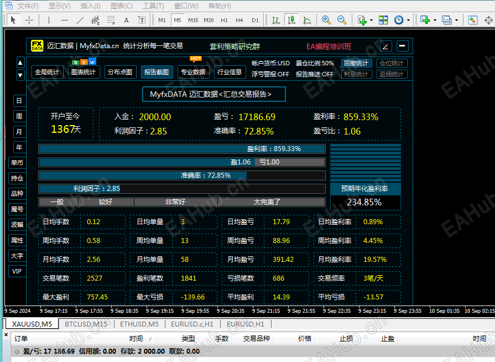Select the 持仓 sidebar button
The width and height of the screenshot is (495, 362).
[x=17, y=178]
